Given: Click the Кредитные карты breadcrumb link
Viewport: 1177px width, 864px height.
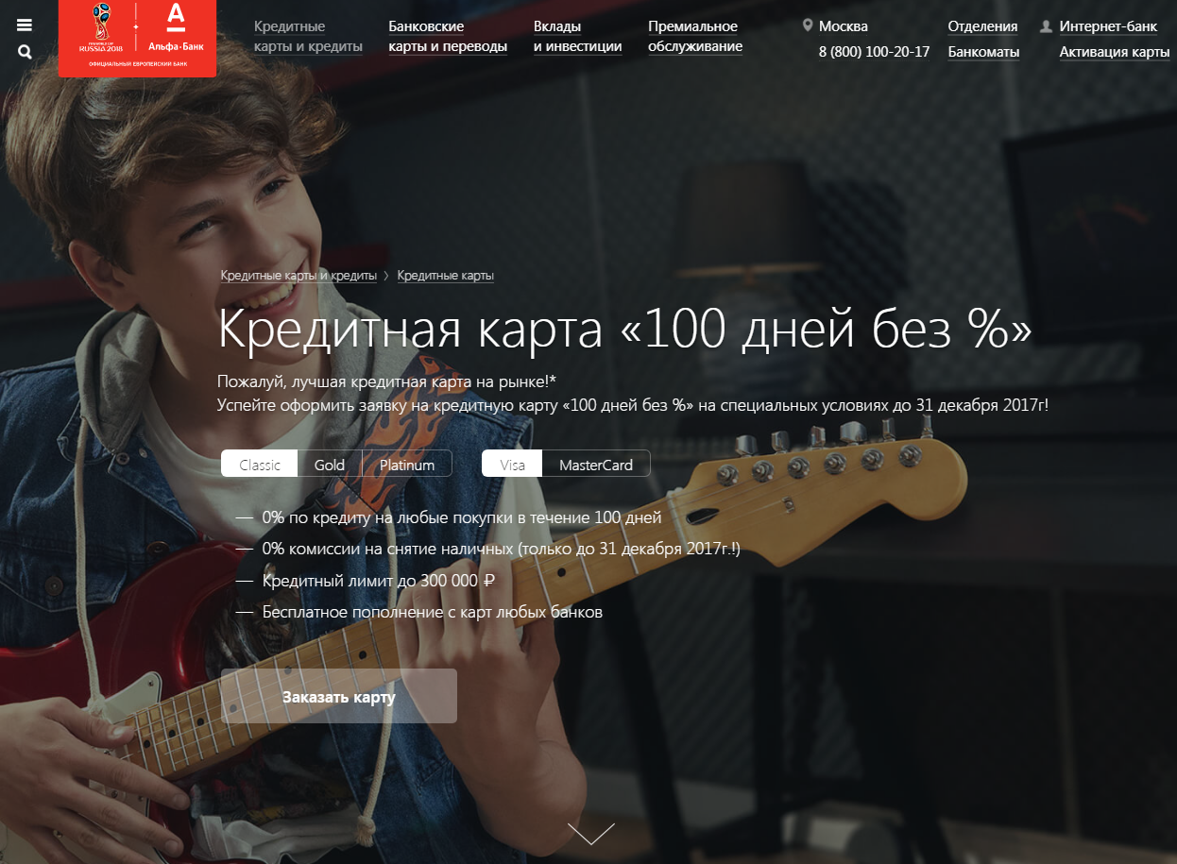Looking at the screenshot, I should point(445,276).
